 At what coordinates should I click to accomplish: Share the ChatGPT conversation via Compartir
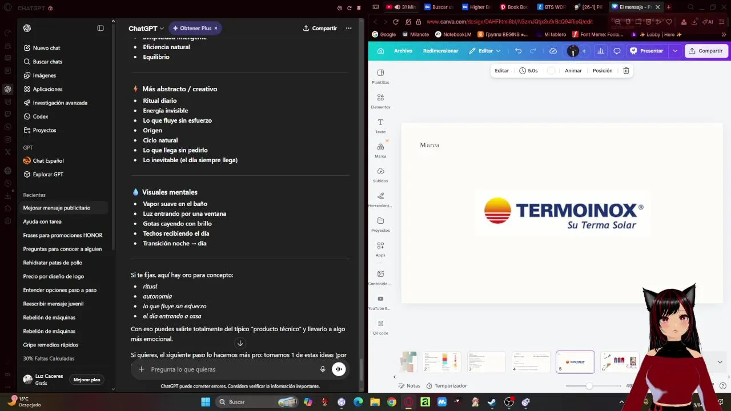(320, 28)
